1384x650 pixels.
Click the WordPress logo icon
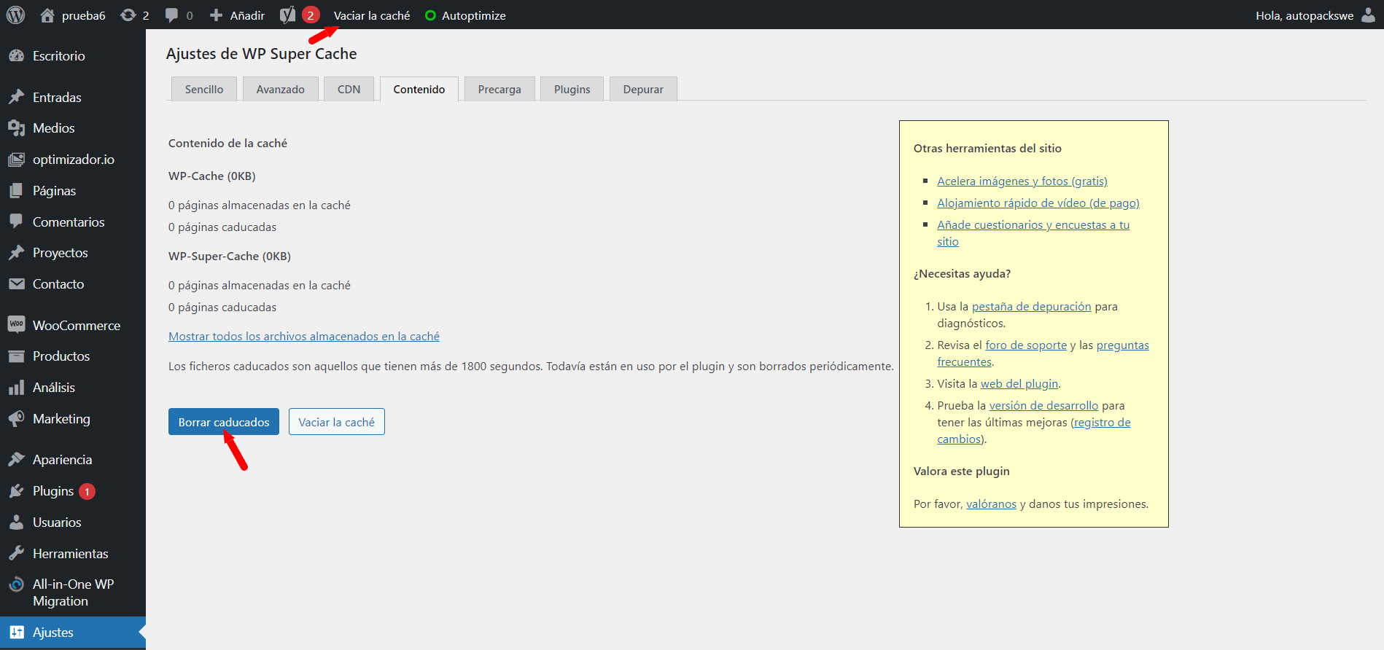click(16, 15)
